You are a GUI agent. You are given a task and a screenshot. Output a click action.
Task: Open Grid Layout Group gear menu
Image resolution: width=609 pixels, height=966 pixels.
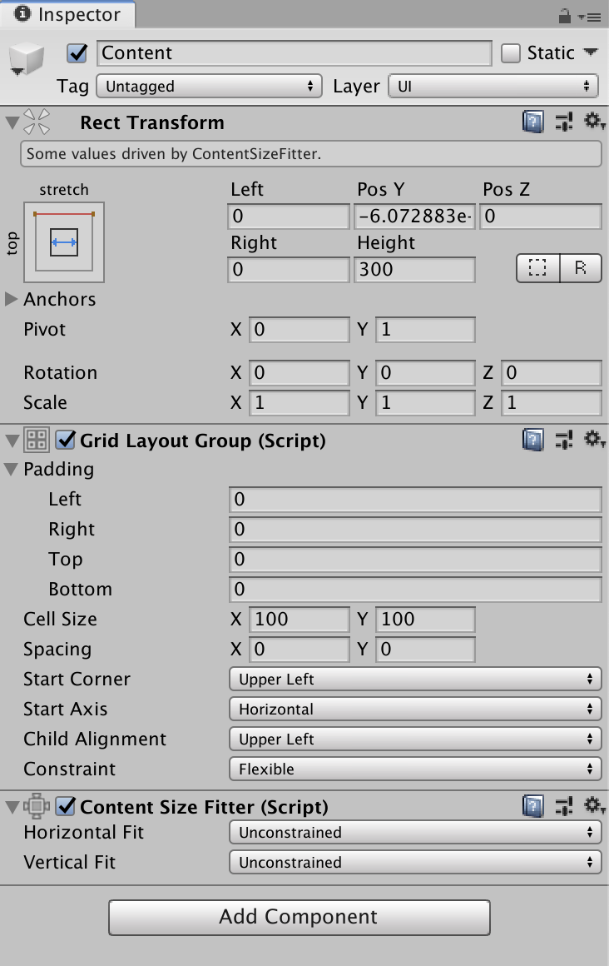coord(594,441)
